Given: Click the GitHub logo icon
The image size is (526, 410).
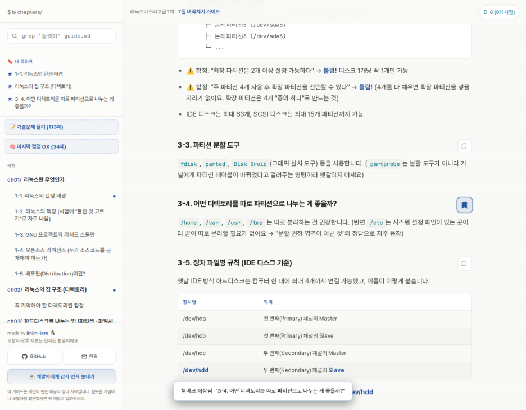Looking at the screenshot, I should coord(25,357).
